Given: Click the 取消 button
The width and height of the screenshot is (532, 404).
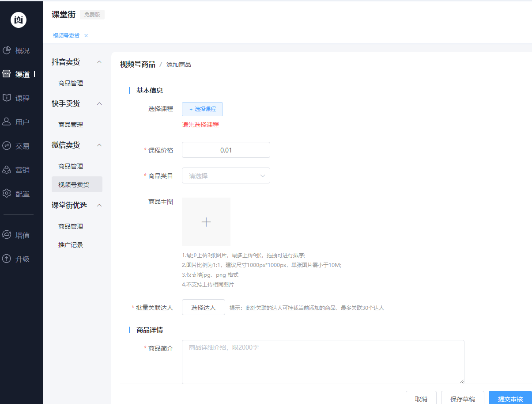Looking at the screenshot, I should [421, 398].
